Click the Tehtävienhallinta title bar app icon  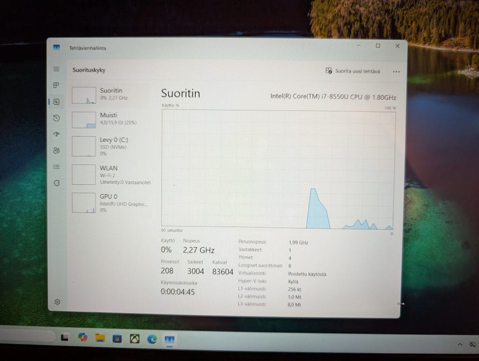[56, 47]
